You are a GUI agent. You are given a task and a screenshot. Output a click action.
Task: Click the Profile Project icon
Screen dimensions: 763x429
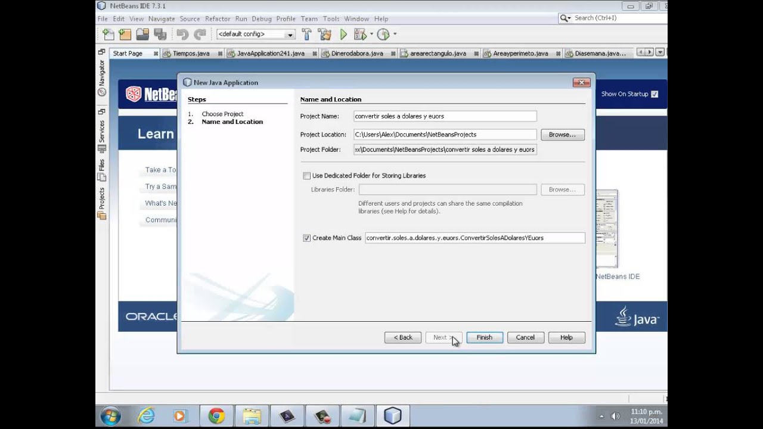[383, 35]
